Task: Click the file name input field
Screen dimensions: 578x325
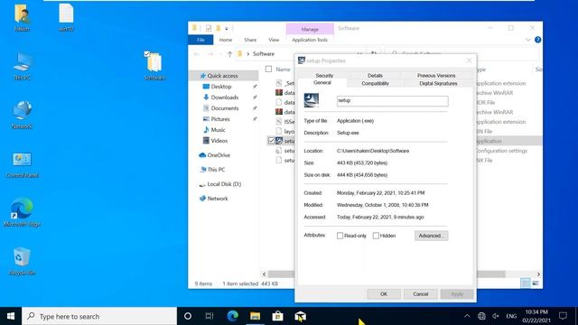Action: point(392,101)
